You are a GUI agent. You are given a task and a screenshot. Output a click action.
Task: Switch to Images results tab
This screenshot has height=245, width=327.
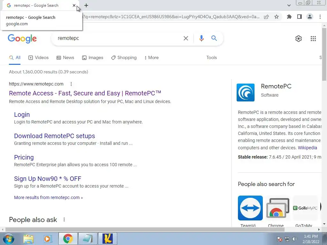[x=93, y=58]
